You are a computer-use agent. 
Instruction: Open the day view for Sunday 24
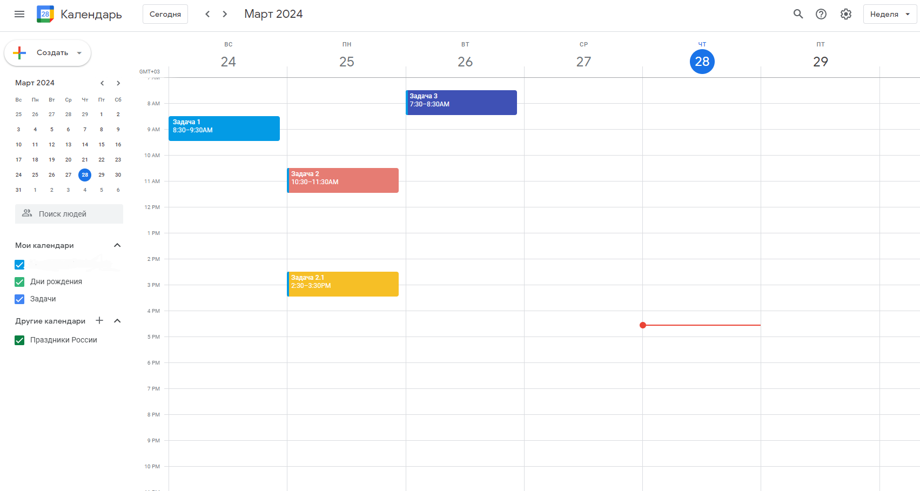(228, 62)
